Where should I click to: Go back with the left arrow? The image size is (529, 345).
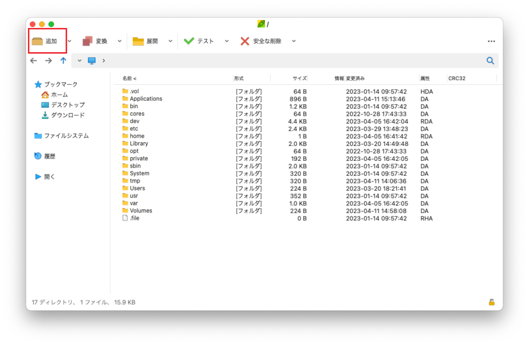[34, 61]
